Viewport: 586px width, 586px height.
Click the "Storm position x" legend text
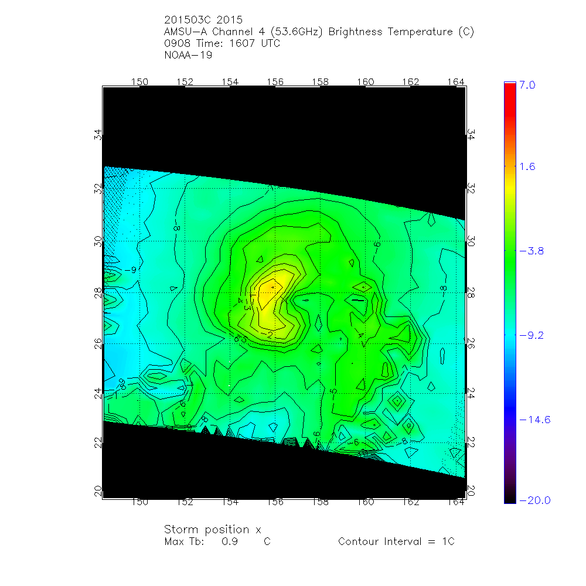pyautogui.click(x=212, y=530)
